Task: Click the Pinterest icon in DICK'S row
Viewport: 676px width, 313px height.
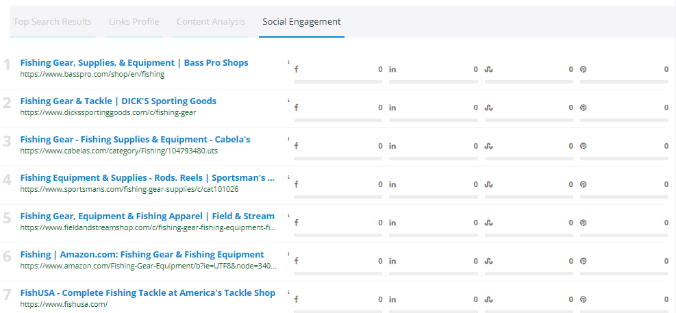Action: tap(583, 108)
